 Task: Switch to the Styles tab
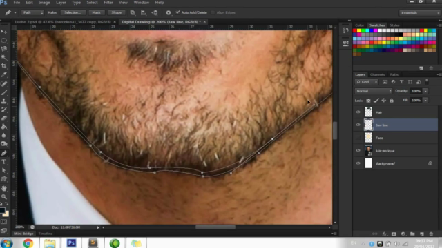point(394,25)
